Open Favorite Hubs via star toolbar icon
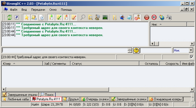196x108 pixels. coord(27,17)
